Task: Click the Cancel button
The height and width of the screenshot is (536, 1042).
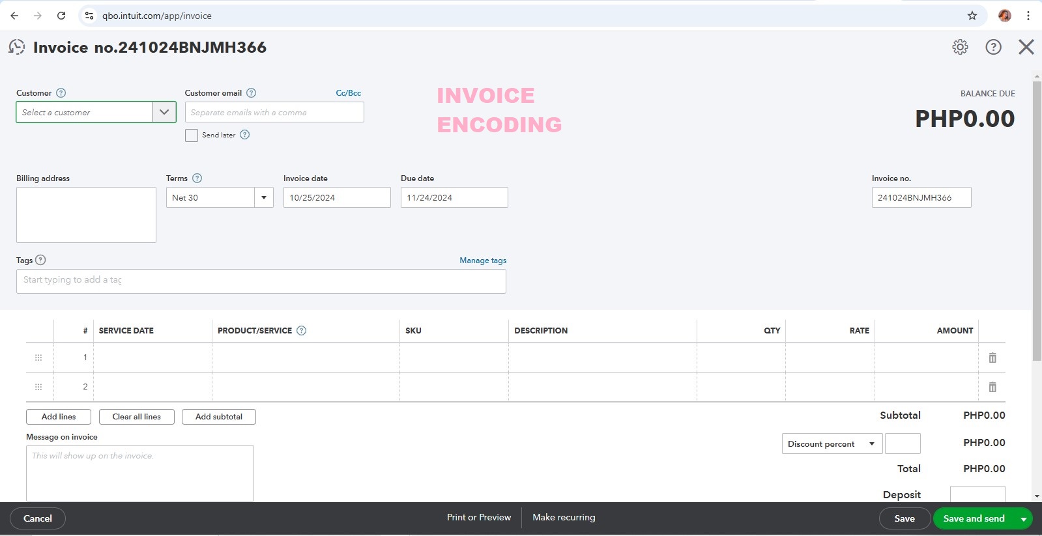Action: 38,518
